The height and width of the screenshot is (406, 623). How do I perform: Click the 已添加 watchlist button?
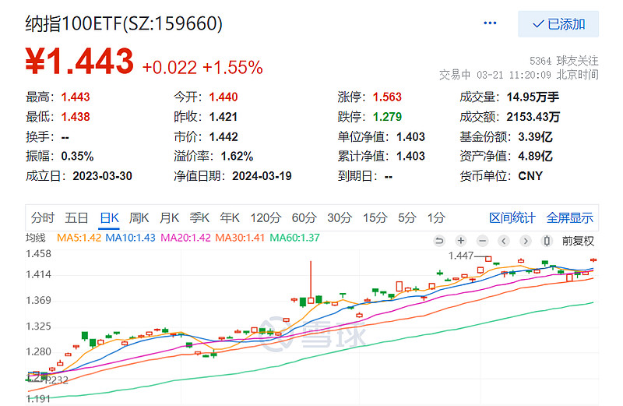(x=558, y=24)
